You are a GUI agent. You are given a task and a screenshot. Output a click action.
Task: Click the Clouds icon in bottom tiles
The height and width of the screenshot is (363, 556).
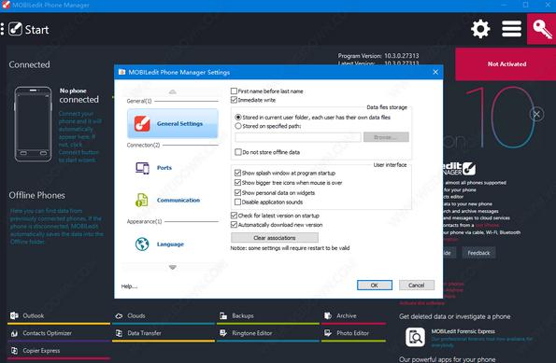point(120,316)
